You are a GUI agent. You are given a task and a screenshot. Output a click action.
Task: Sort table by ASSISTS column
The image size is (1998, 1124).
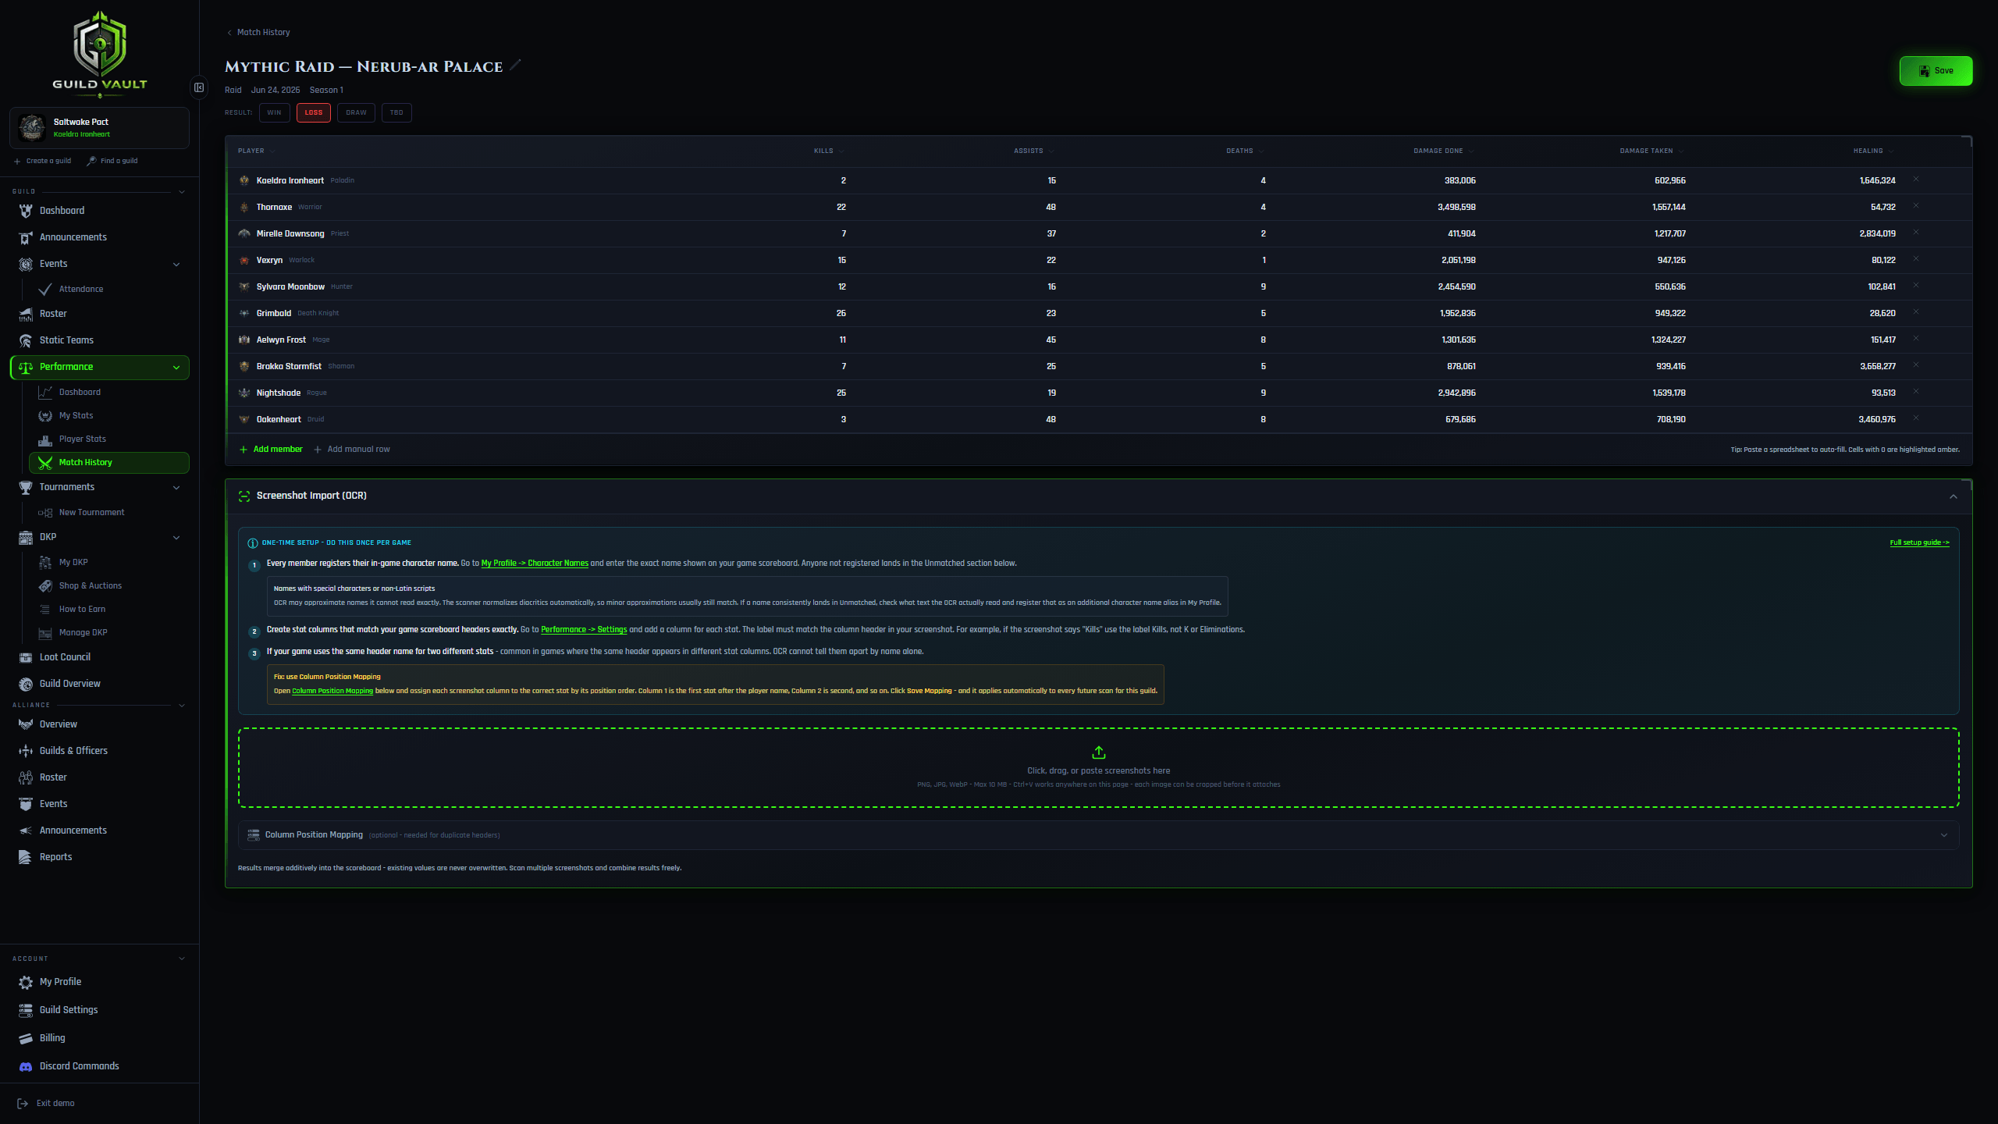pos(1033,151)
